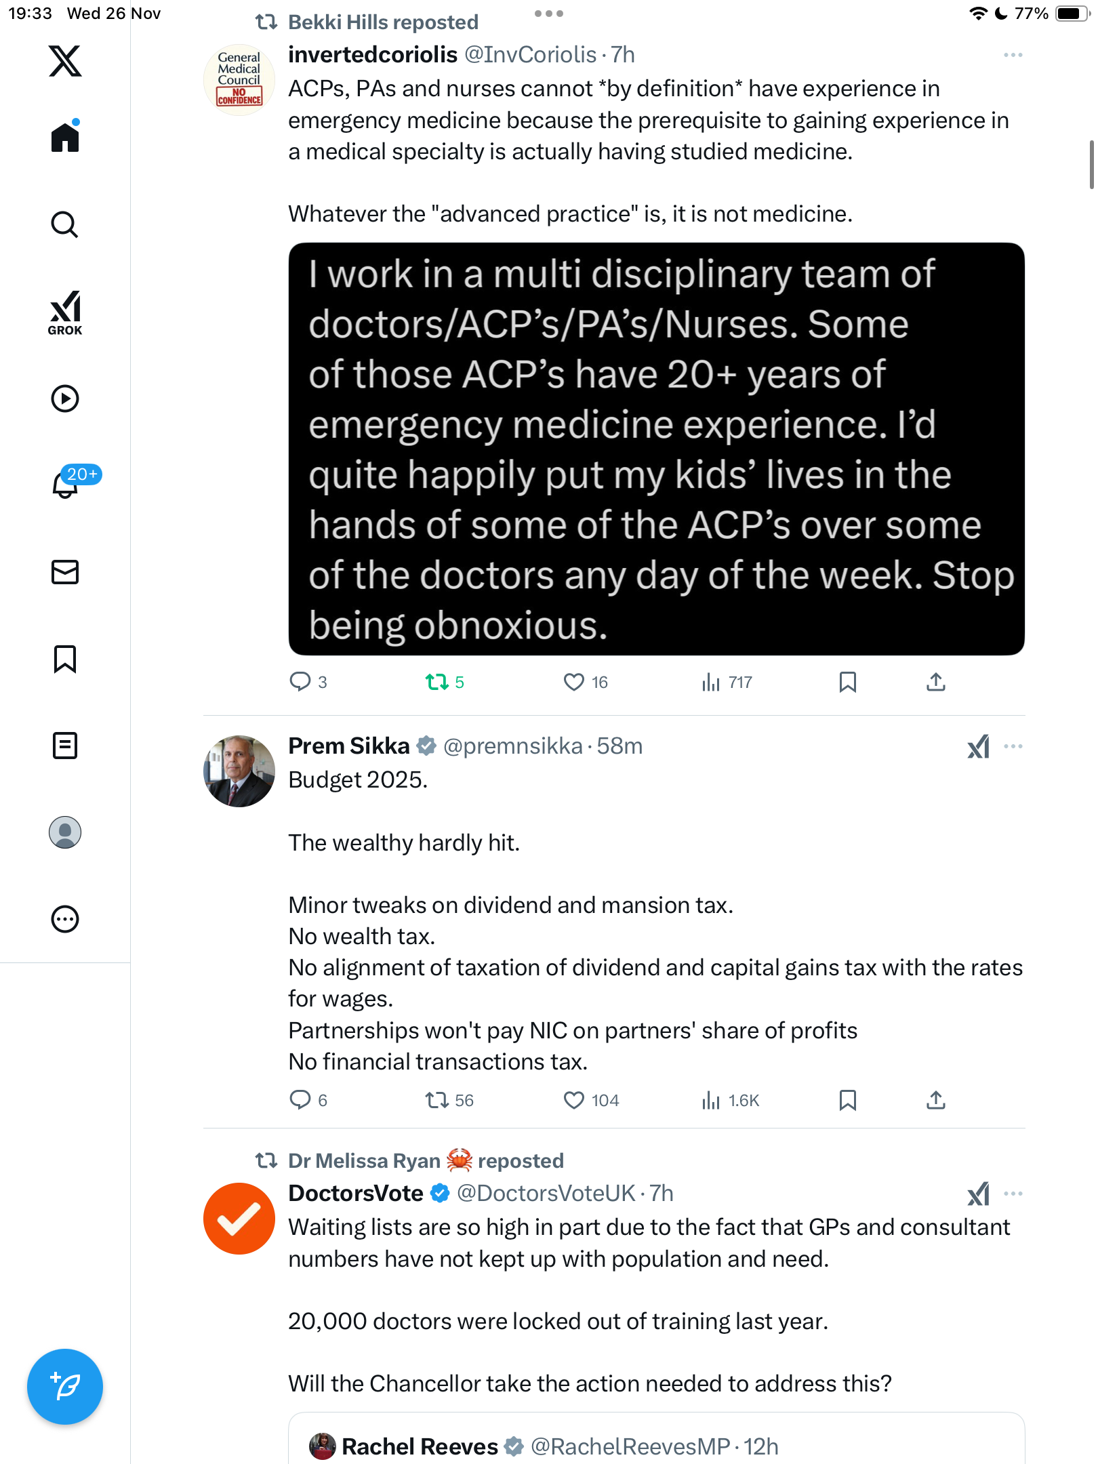Like the invertedcoriolis post
Image resolution: width=1098 pixels, height=1464 pixels.
574,682
